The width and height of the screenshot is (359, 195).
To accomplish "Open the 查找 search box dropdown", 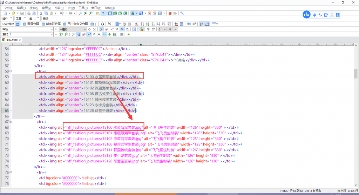I will point(51,34).
